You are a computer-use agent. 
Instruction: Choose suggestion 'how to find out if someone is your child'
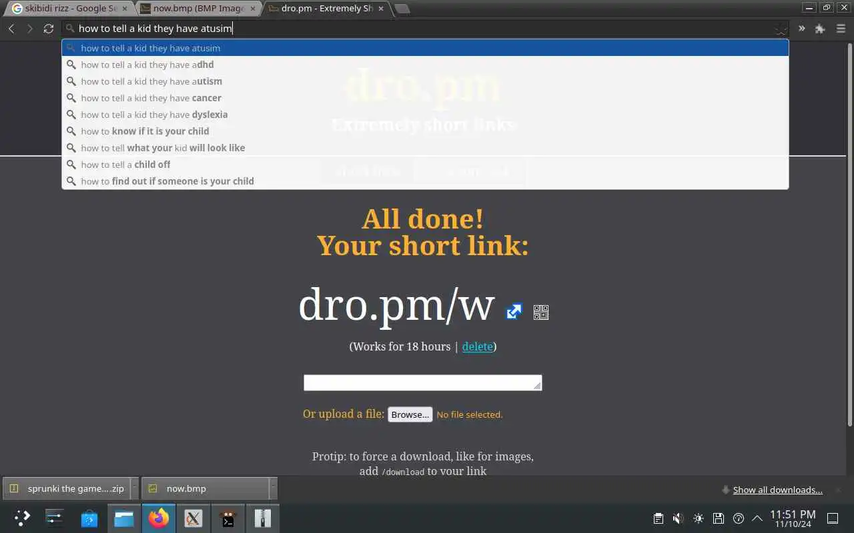pyautogui.click(x=425, y=181)
